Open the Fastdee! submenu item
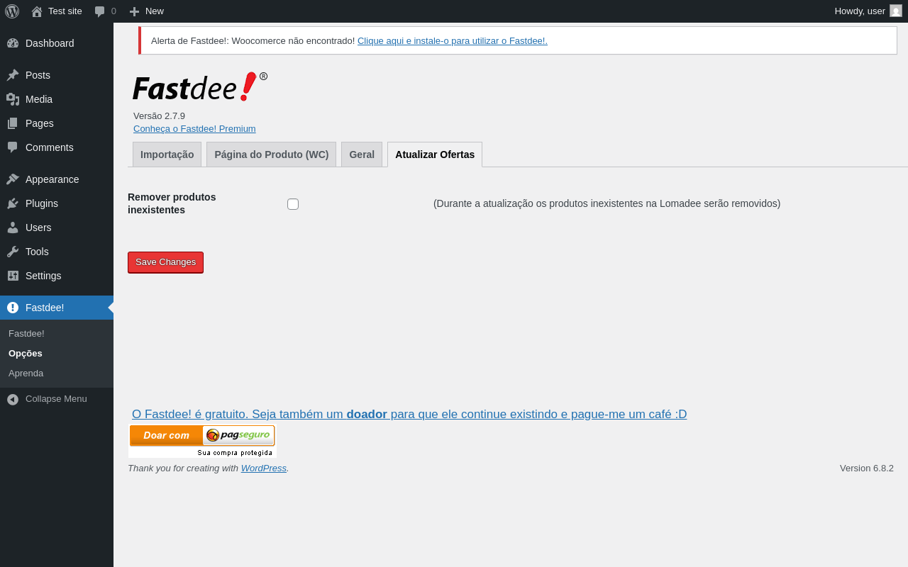 (x=26, y=333)
